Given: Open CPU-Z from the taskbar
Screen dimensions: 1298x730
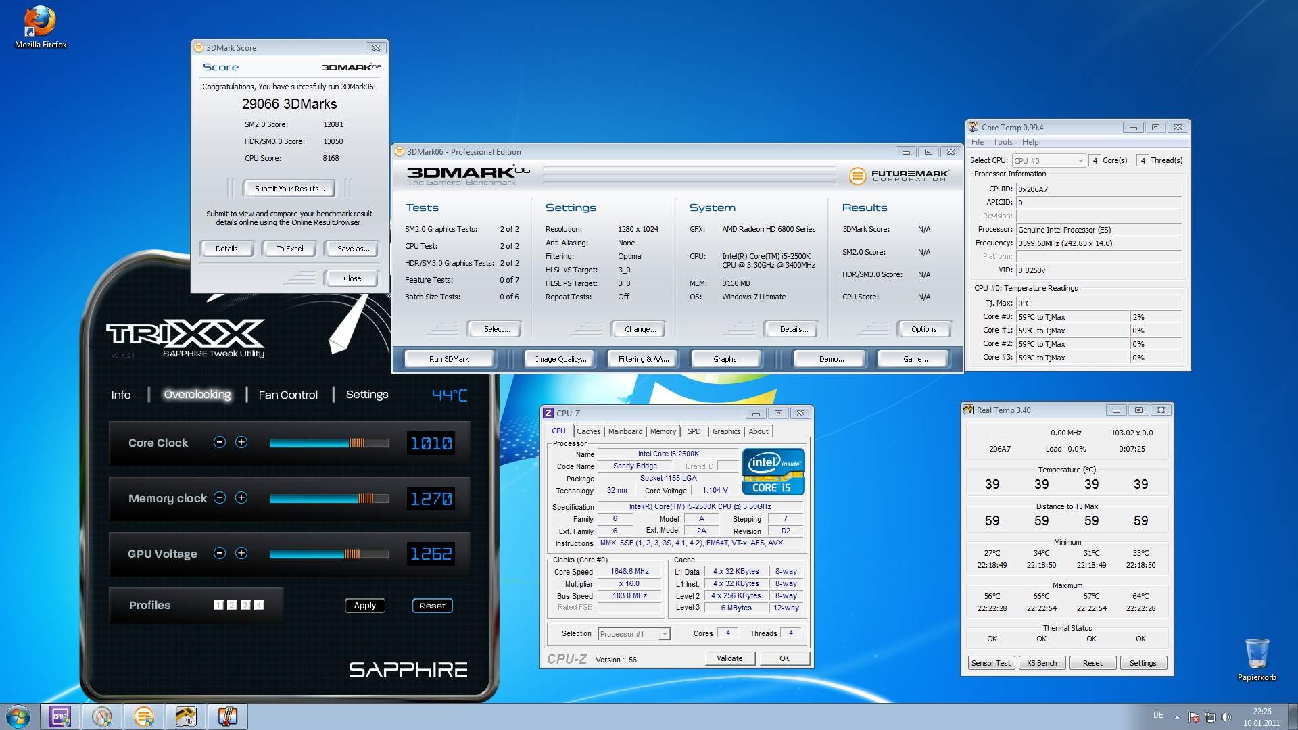Looking at the screenshot, I should [x=60, y=716].
